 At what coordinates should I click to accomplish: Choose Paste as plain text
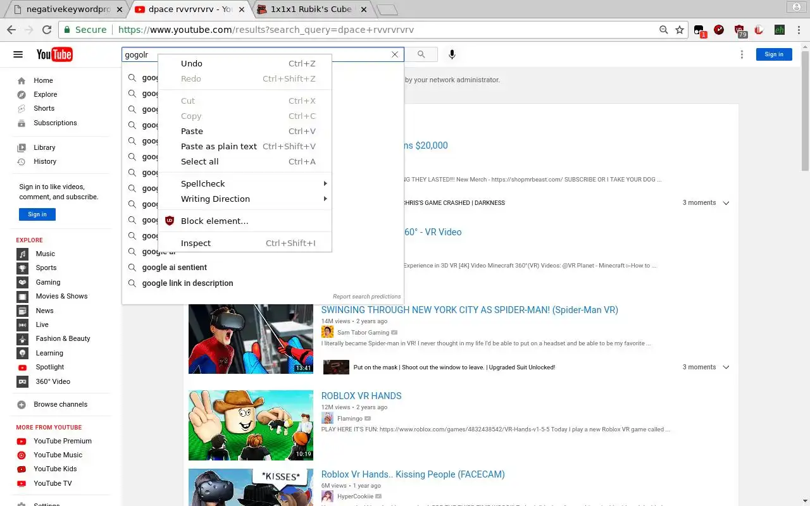click(245, 146)
